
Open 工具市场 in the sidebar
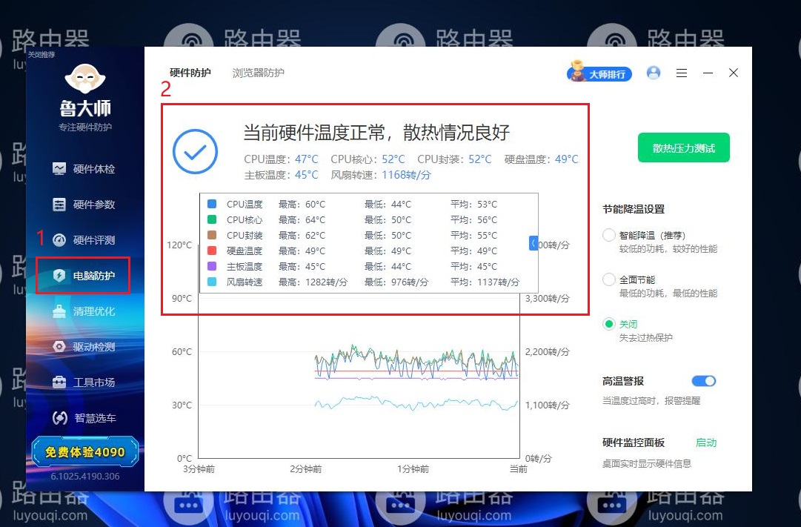coord(84,382)
